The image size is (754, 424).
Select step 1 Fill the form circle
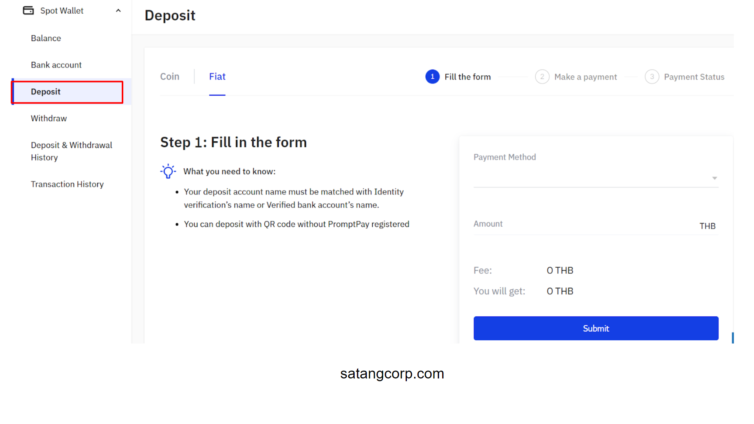pyautogui.click(x=432, y=77)
